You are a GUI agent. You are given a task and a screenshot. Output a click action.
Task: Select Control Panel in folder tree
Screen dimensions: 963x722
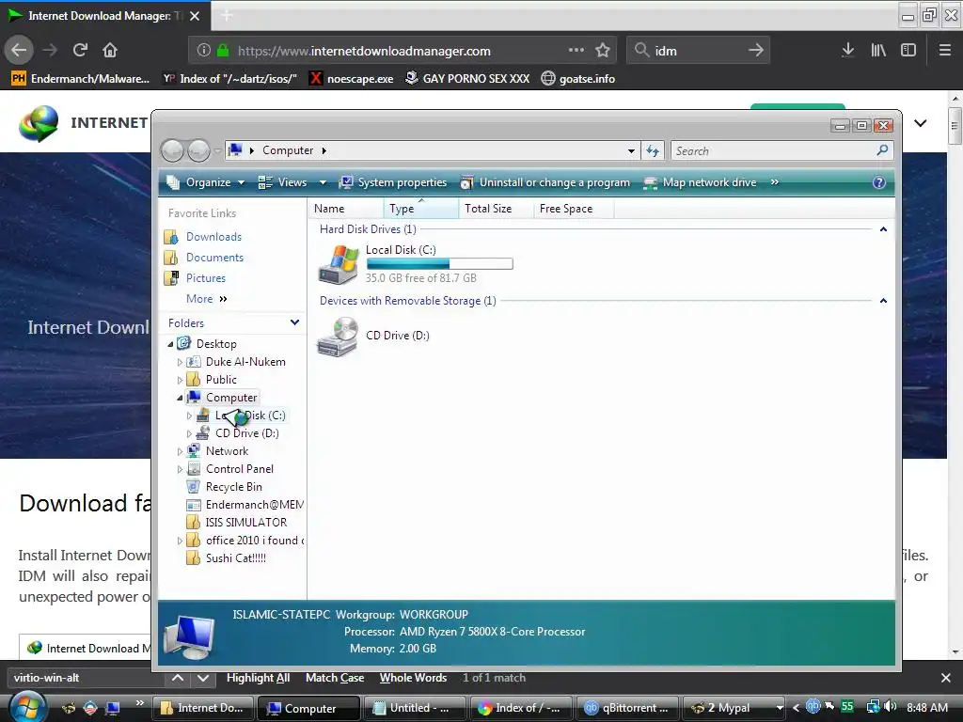click(240, 469)
